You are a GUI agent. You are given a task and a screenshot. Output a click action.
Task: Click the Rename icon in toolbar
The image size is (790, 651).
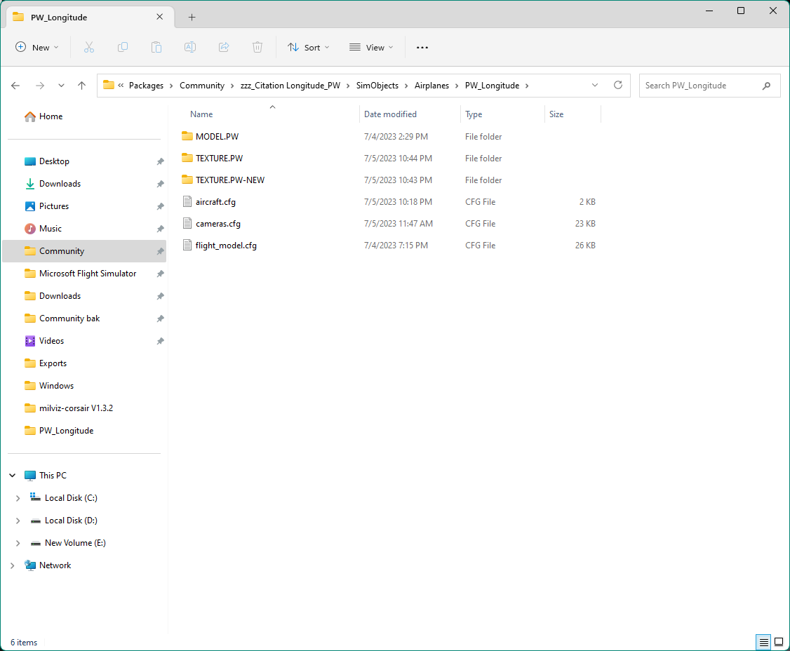click(x=190, y=47)
